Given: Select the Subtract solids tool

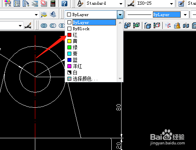Looking at the screenshot, I should (53, 25).
